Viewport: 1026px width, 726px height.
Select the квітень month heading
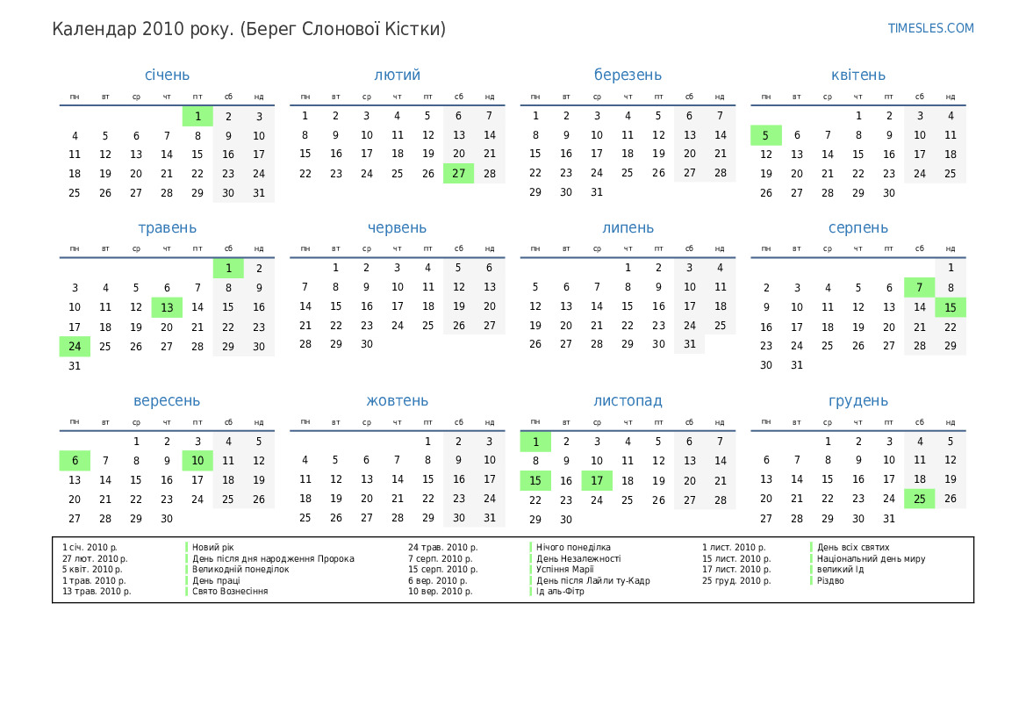857,75
